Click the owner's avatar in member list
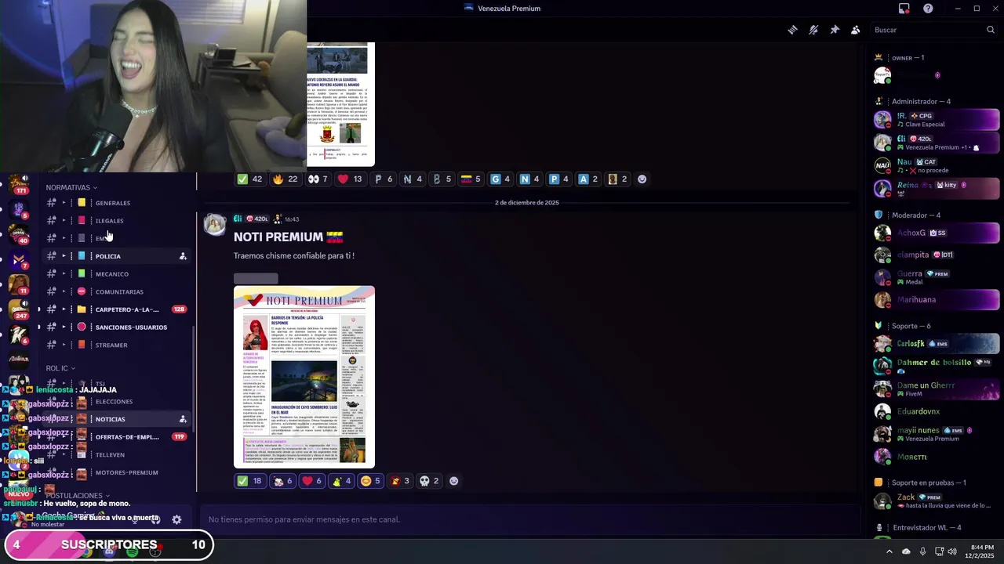This screenshot has height=564, width=1004. pyautogui.click(x=882, y=76)
